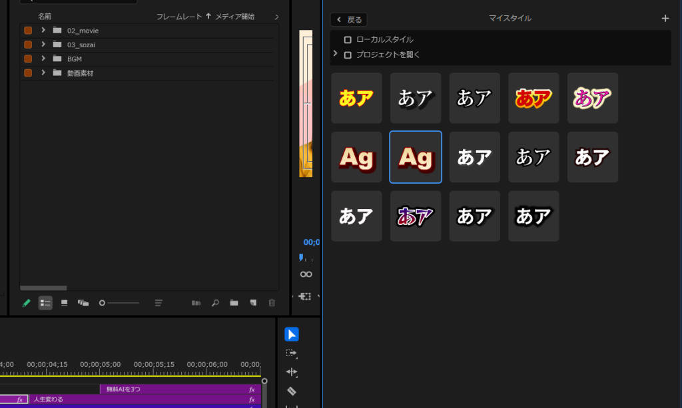Screen dimensions: 682x408
Task: Switch project panel to icon view
Action: [65, 303]
